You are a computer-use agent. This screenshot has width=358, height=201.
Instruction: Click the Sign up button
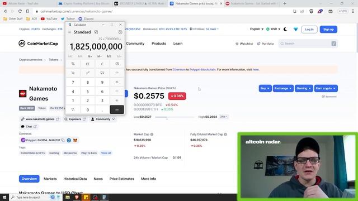[328, 30]
